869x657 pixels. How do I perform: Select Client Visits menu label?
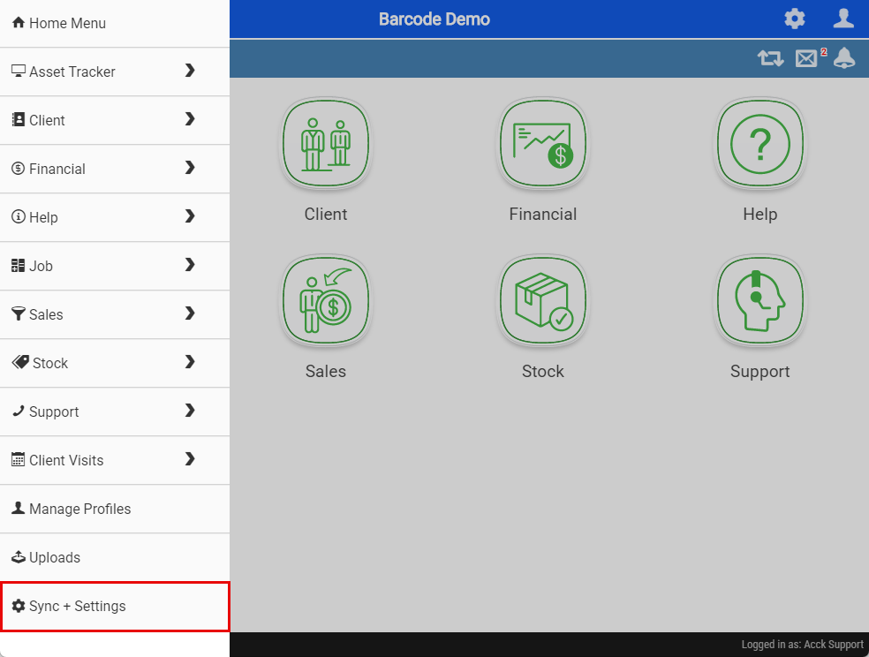(x=66, y=461)
